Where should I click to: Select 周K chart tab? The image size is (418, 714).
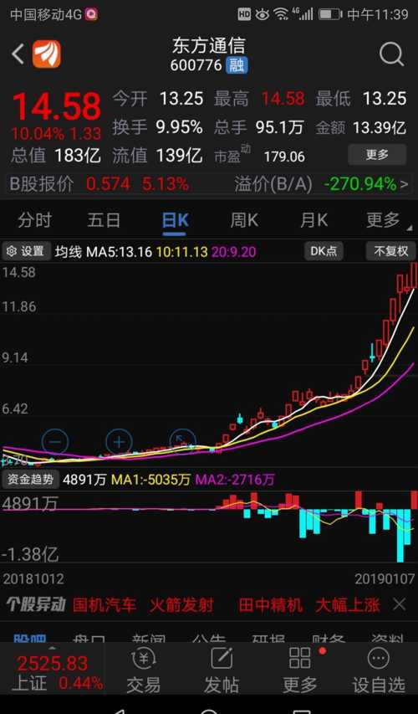tap(244, 220)
